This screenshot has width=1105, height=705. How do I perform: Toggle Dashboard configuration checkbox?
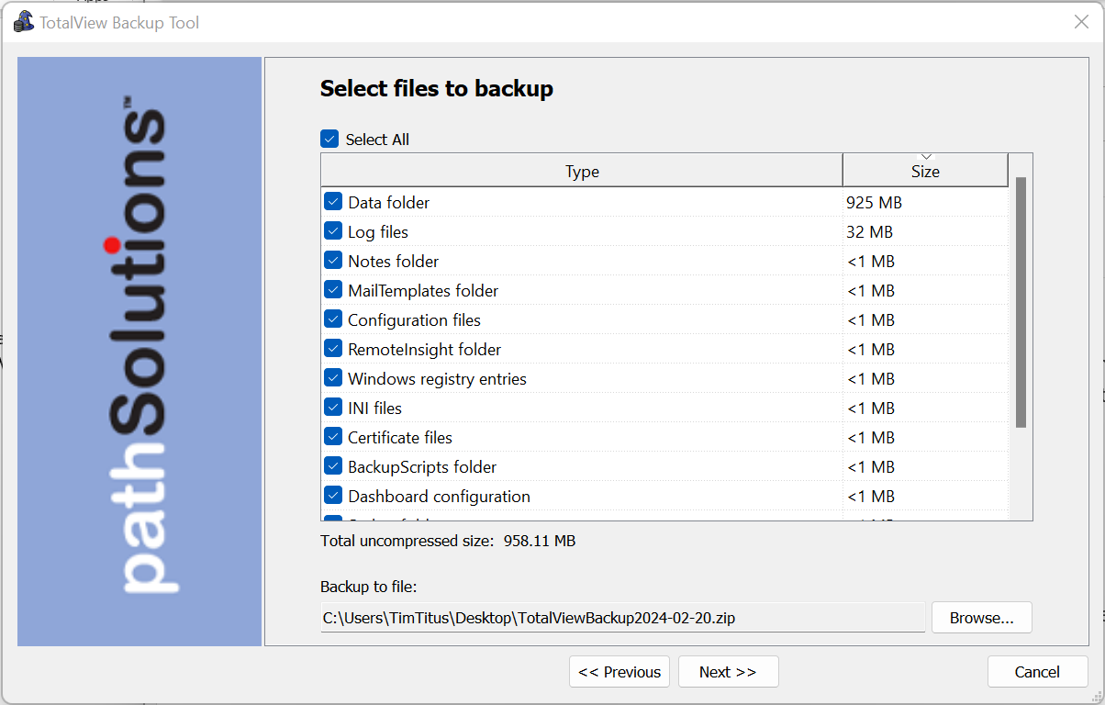click(333, 496)
